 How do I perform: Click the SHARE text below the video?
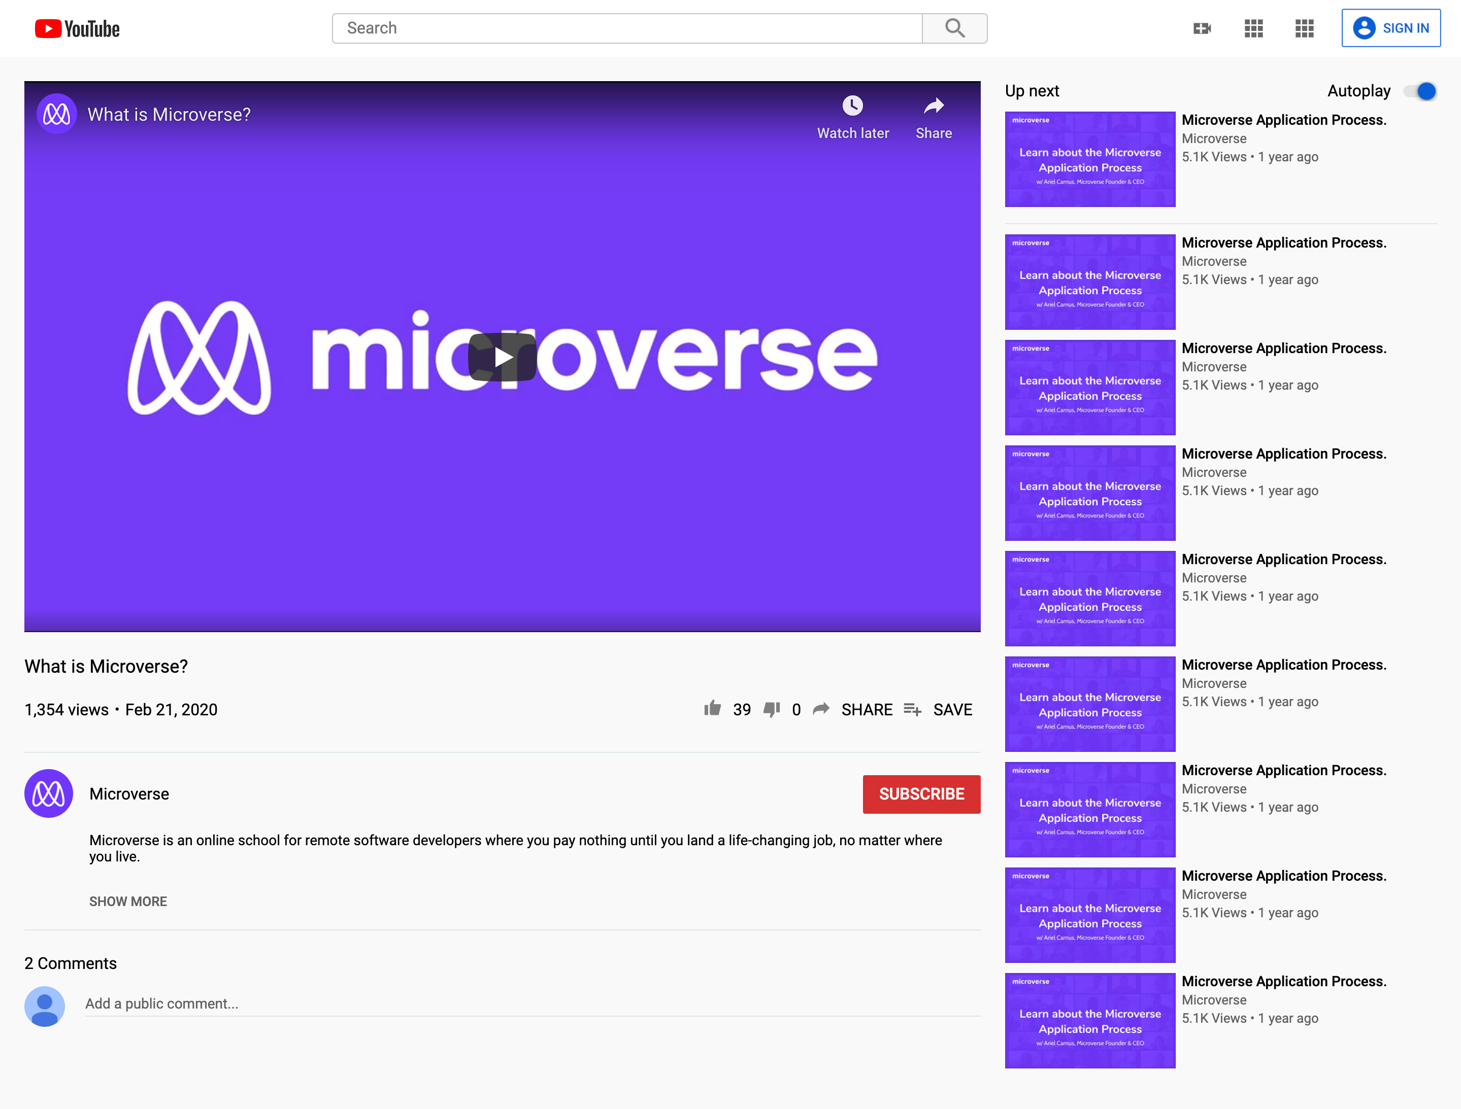tap(866, 710)
